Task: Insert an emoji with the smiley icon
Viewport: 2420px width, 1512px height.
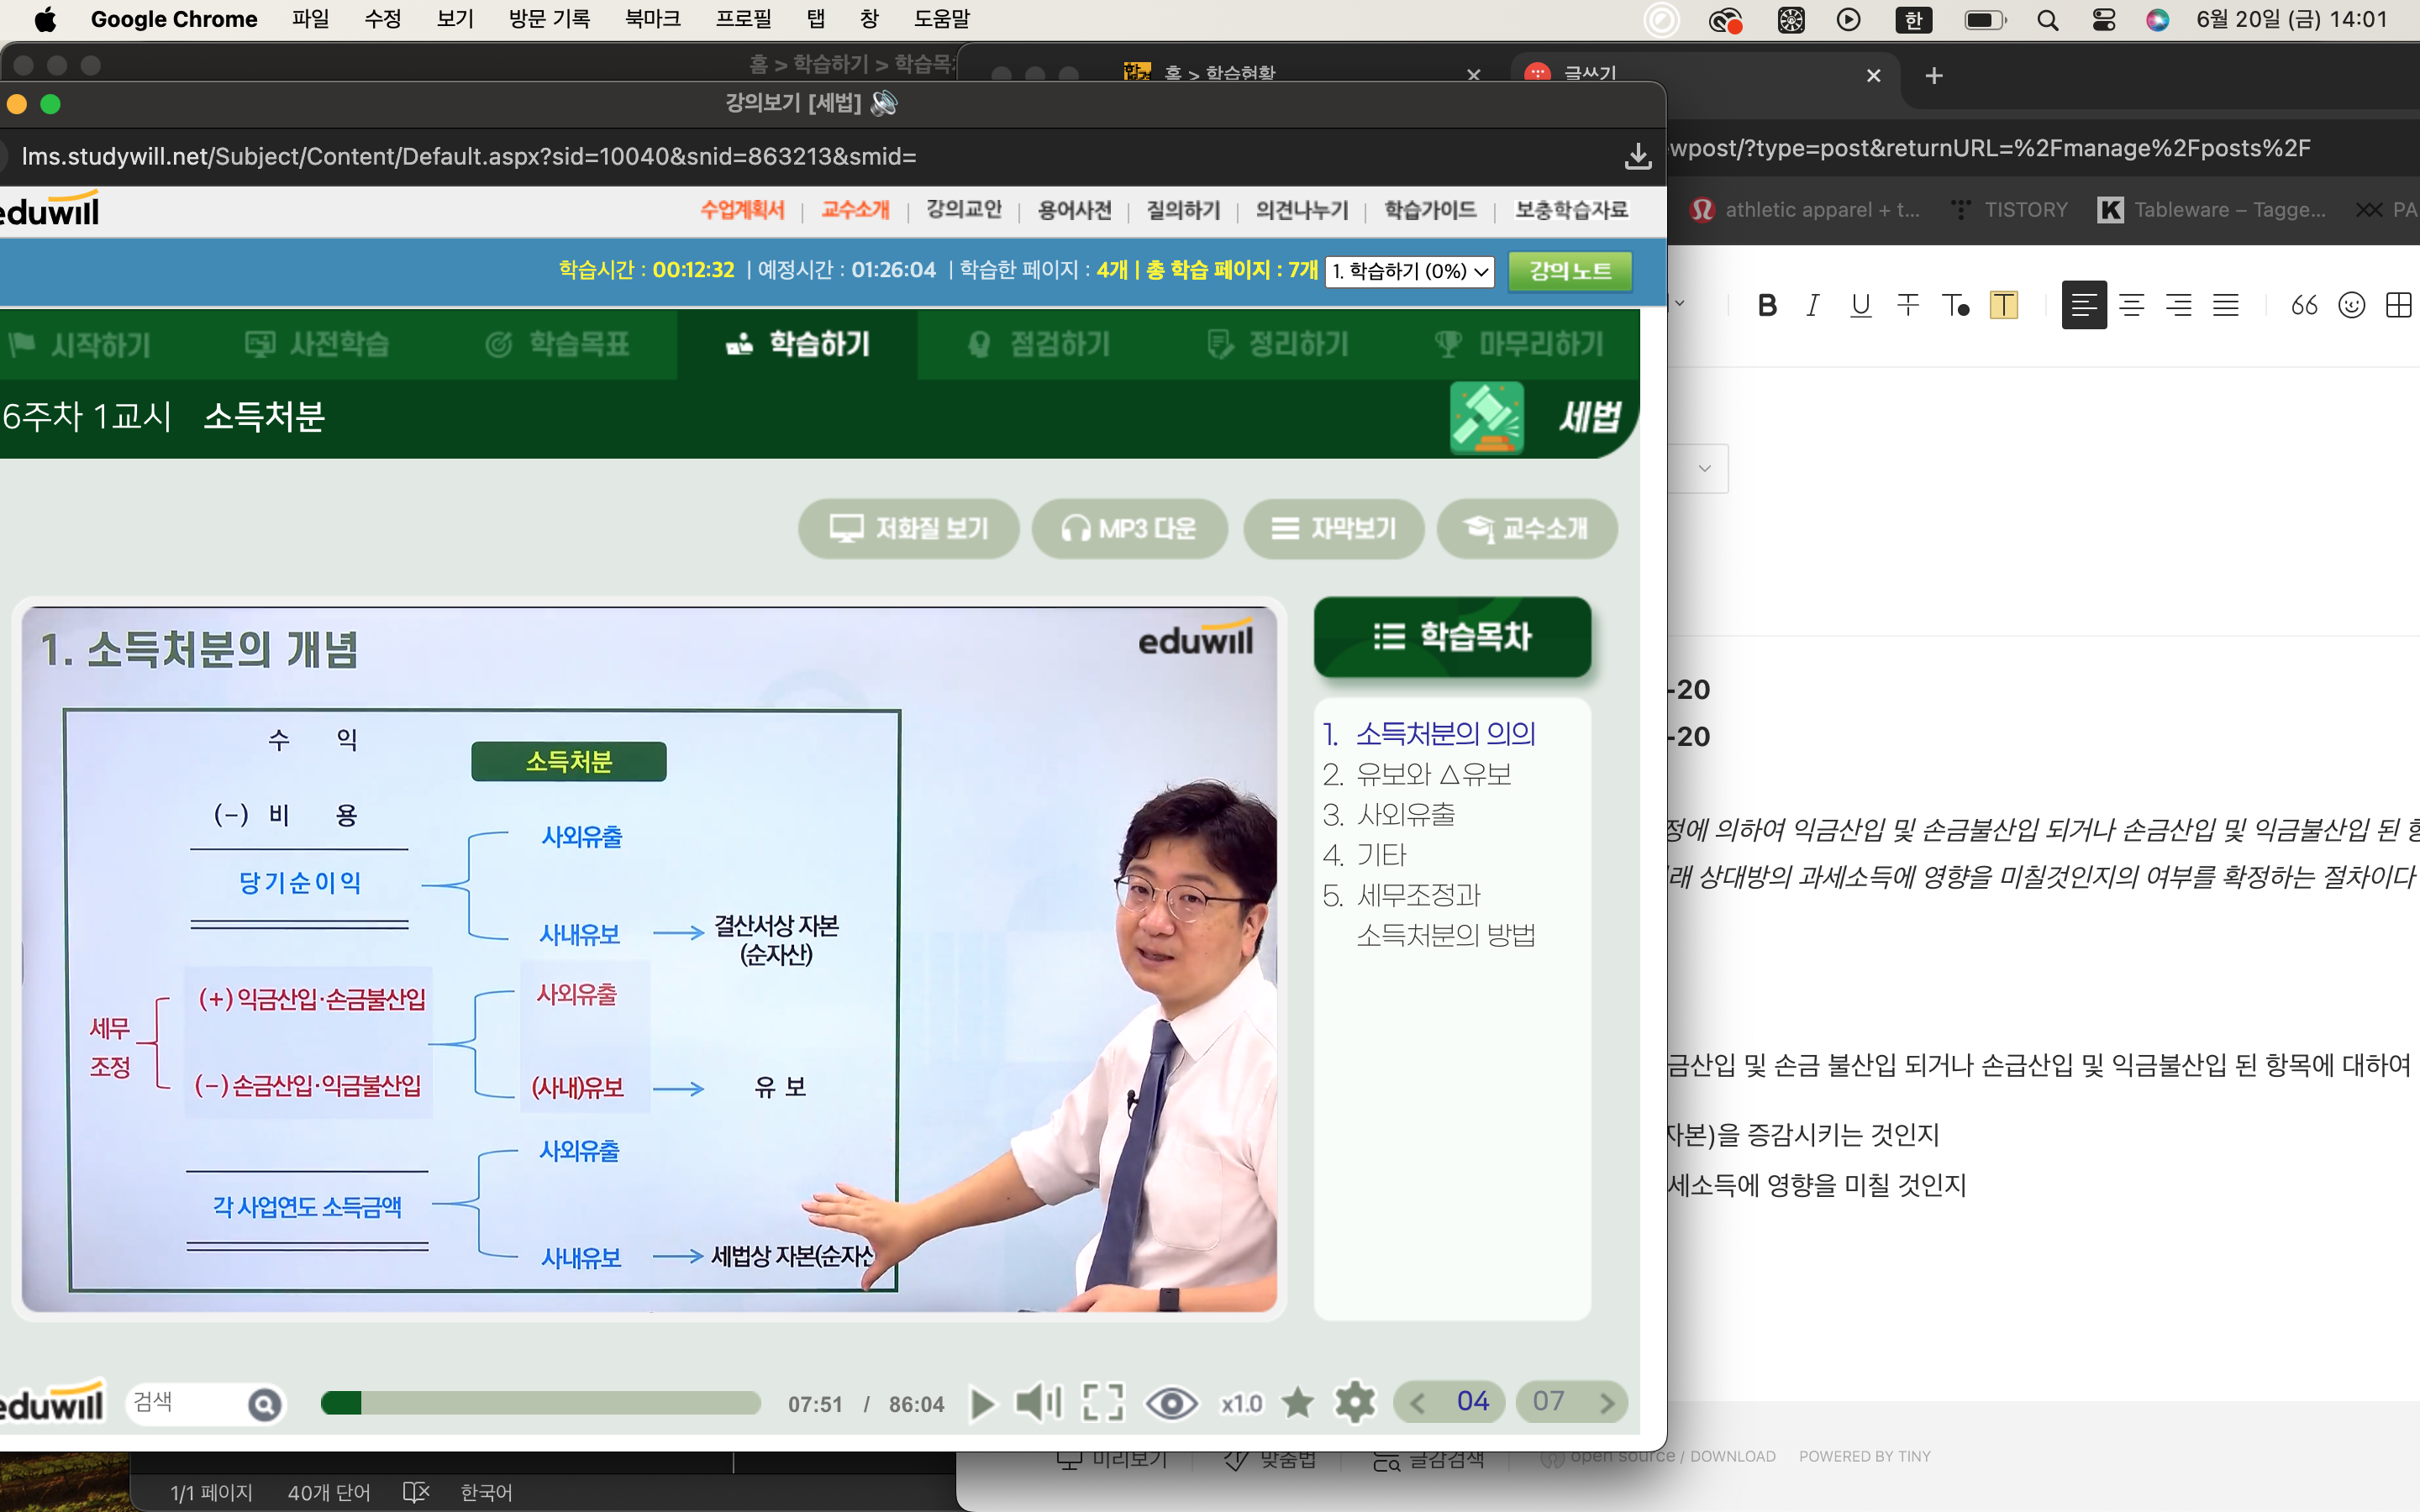Action: 2351,305
